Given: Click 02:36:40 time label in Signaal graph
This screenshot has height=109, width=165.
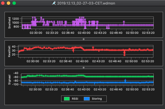Looking at the screenshot, I should tap(68, 89).
